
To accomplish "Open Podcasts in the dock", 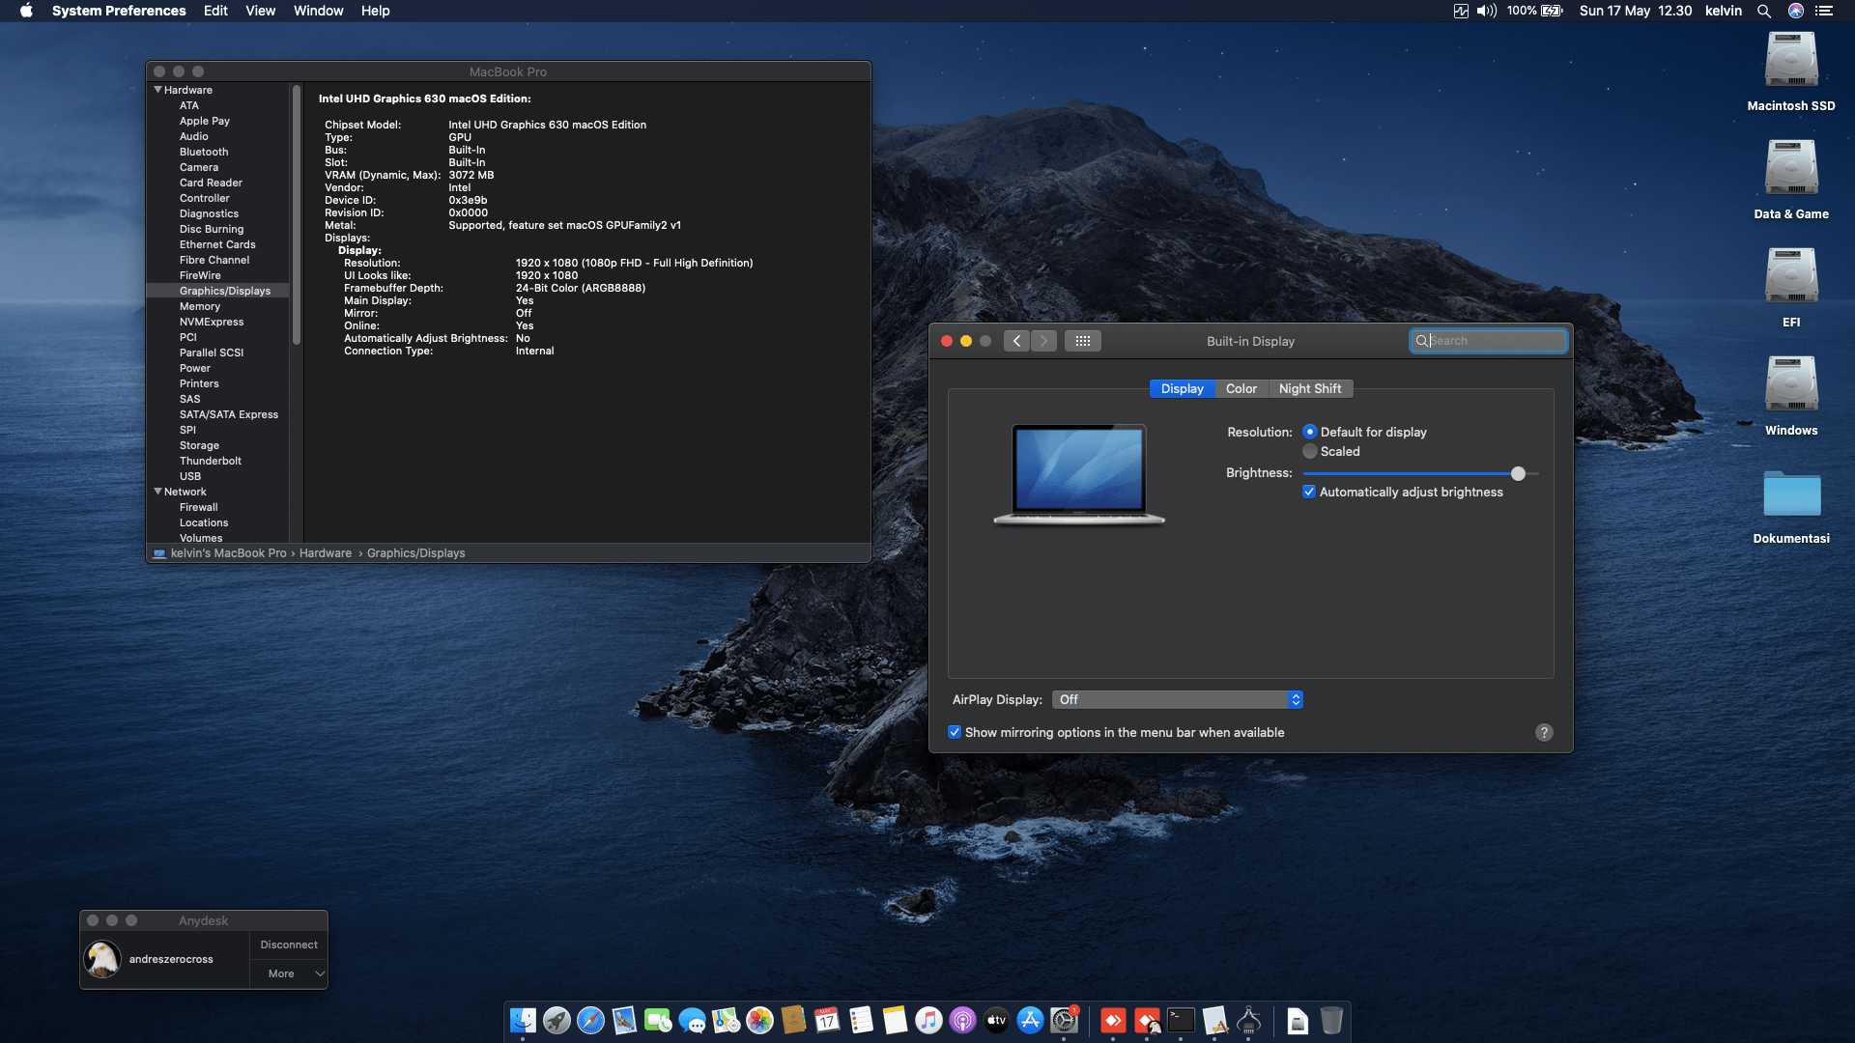I will tap(962, 1021).
